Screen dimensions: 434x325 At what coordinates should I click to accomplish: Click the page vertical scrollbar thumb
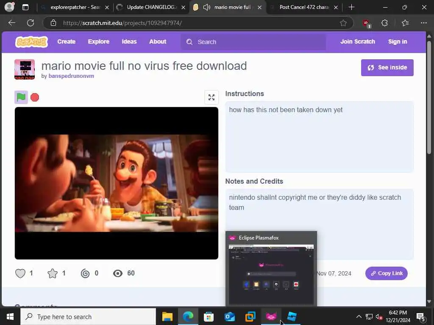tap(429, 97)
